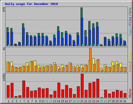Click the red KBytes bar for day 24
Screen dimensions: 133x104
point(98,88)
